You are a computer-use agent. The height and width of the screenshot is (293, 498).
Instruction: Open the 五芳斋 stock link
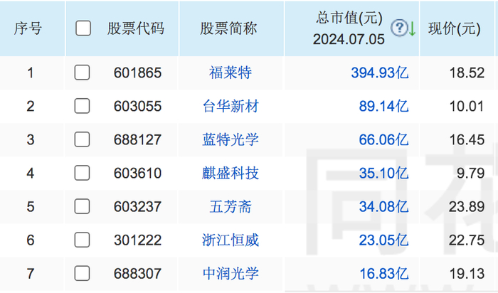(231, 207)
